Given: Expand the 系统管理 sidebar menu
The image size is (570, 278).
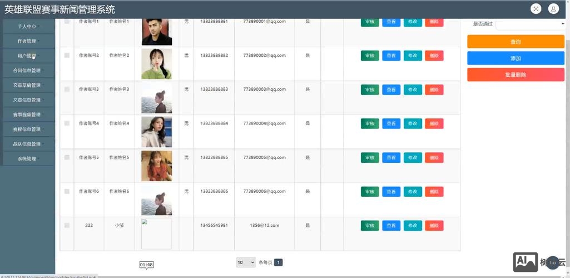Looking at the screenshot, I should point(28,159).
